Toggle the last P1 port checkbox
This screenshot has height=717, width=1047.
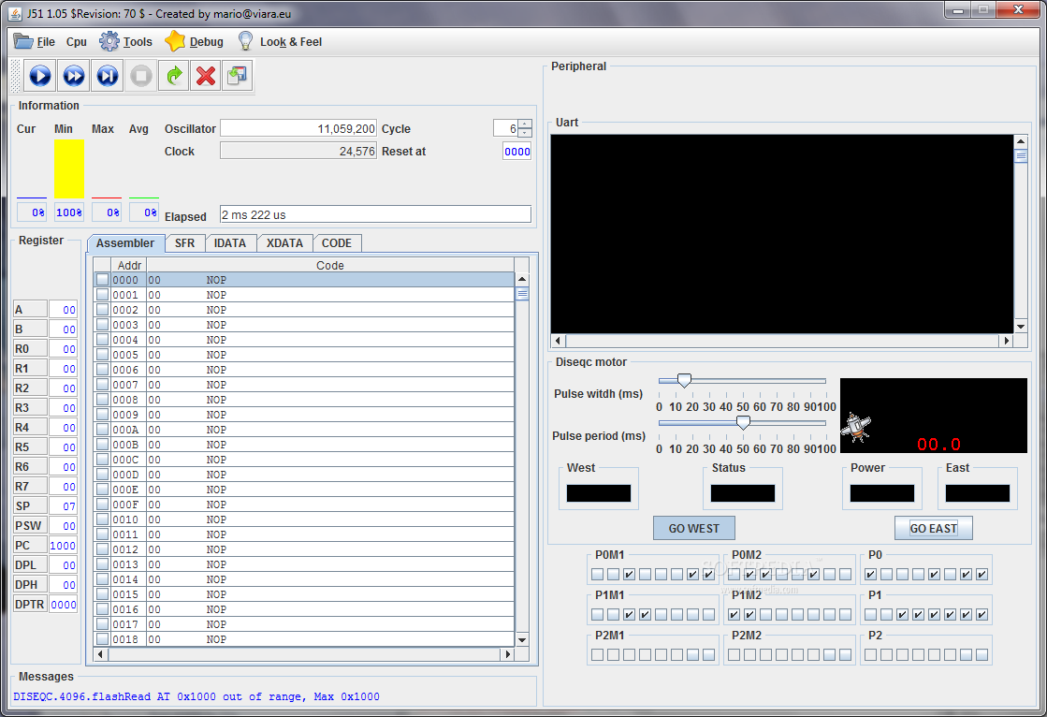click(x=982, y=614)
